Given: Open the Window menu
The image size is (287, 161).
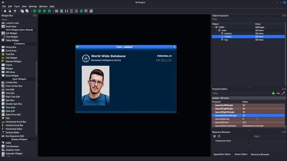Looking at the screenshot, I should click(43, 6).
